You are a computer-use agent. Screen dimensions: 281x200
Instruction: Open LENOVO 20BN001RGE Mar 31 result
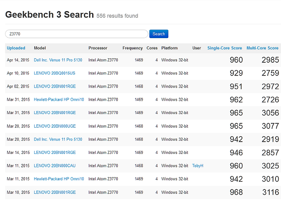[55, 113]
